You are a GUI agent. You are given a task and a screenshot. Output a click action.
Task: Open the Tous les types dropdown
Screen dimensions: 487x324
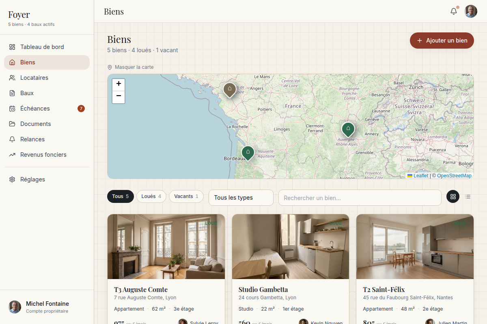(241, 198)
